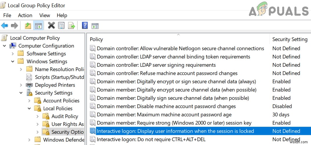This screenshot has width=311, height=145.
Task: Collapse the Local Policies node
Action: click(x=29, y=108)
